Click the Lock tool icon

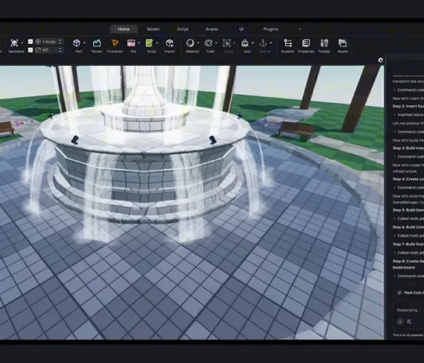245,43
